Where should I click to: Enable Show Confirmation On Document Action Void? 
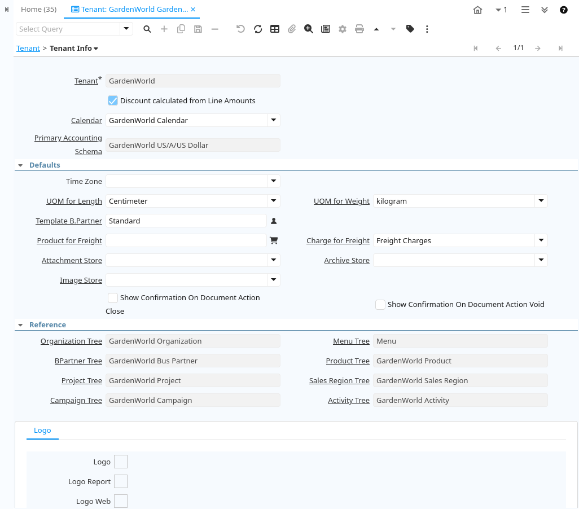[380, 305]
